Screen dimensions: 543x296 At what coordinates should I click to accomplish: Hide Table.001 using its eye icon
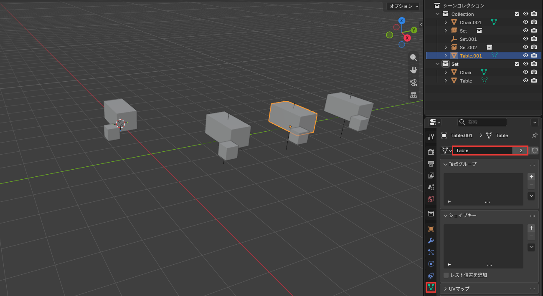pos(526,55)
